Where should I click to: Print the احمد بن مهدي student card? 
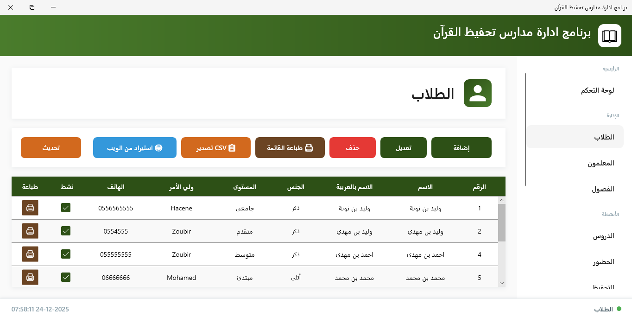[30, 254]
